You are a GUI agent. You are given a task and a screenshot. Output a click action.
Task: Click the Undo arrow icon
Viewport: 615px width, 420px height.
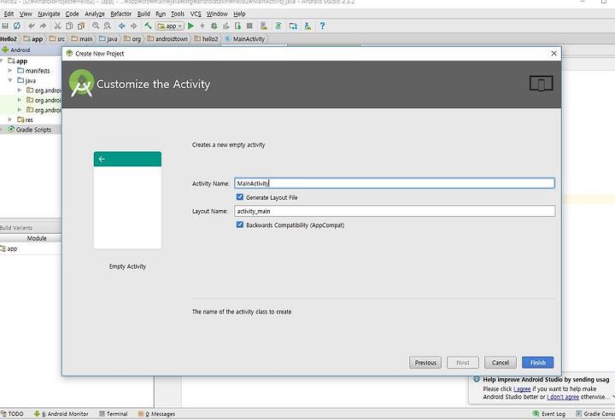click(x=32, y=26)
